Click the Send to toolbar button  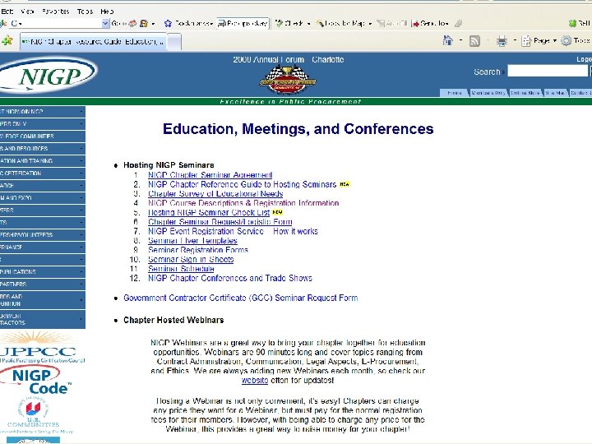coord(430,23)
